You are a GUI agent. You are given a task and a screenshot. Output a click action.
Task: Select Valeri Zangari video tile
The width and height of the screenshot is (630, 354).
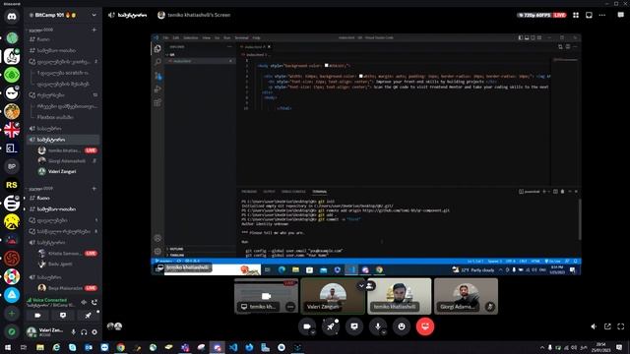click(333, 296)
